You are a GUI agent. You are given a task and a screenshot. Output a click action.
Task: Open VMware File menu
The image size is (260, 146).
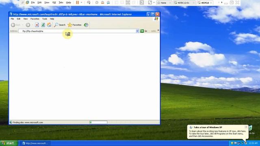pyautogui.click(x=33, y=2)
